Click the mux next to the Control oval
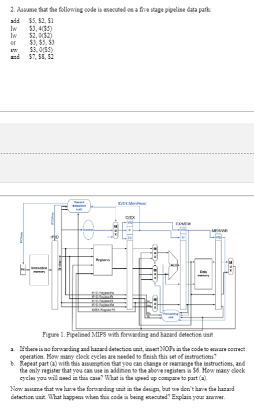 tap(115, 229)
